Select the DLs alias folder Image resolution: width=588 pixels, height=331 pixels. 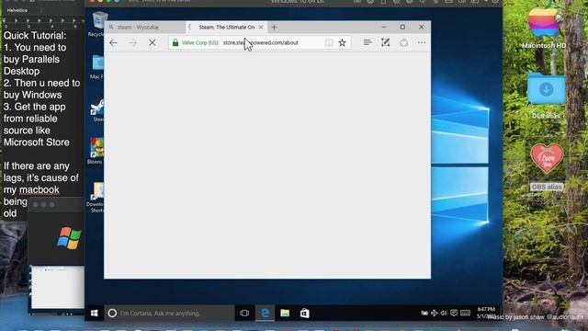pos(546,97)
